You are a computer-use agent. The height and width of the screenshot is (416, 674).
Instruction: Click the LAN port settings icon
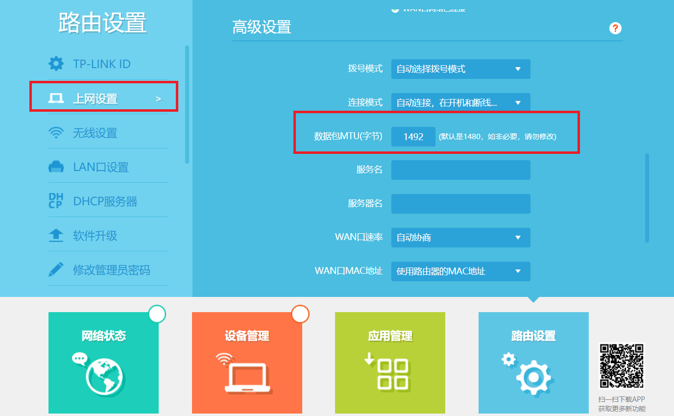(x=56, y=167)
